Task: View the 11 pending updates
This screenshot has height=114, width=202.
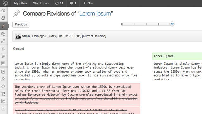Action: click(59, 3)
